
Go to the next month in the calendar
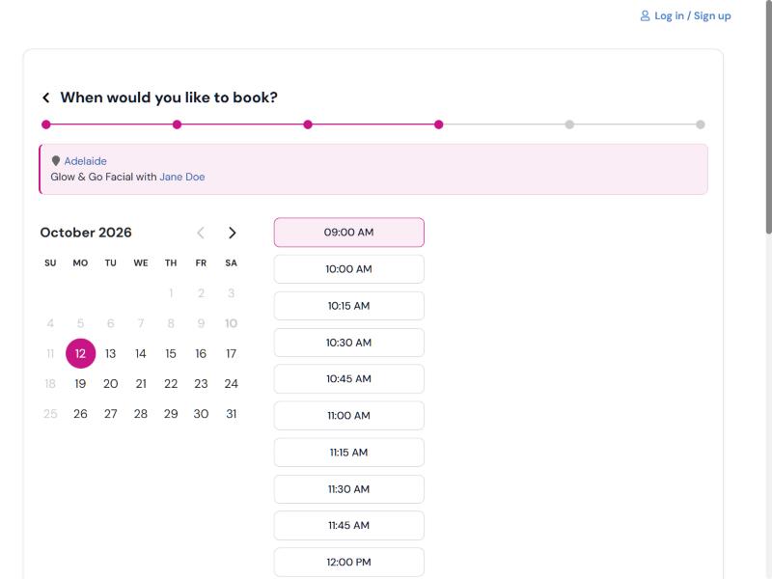pos(233,233)
